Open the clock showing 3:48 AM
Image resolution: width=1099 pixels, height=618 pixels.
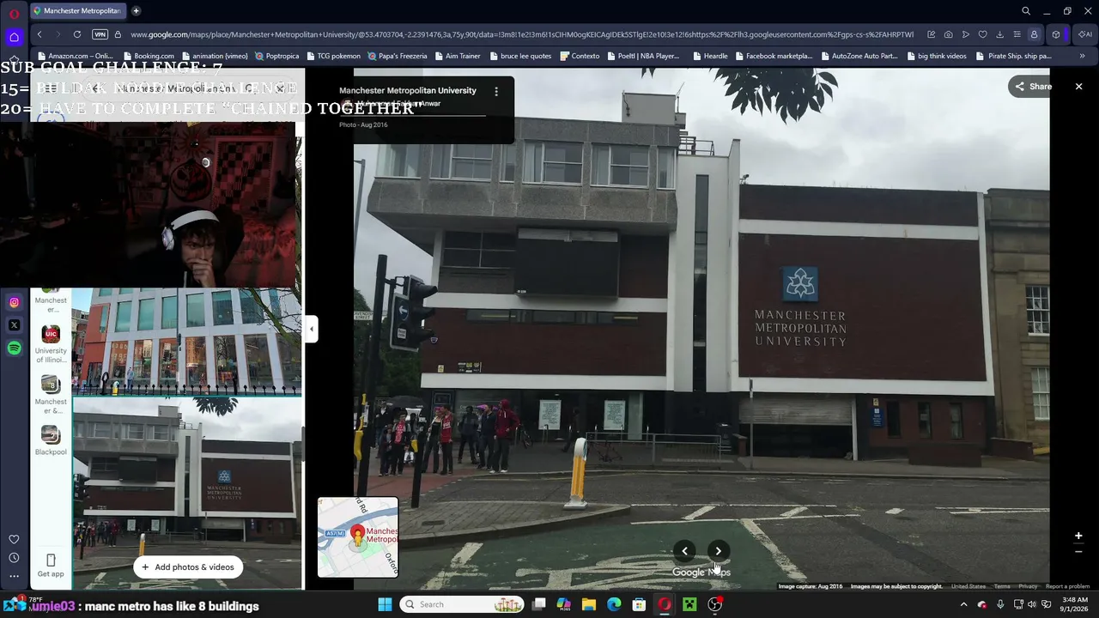click(1075, 604)
